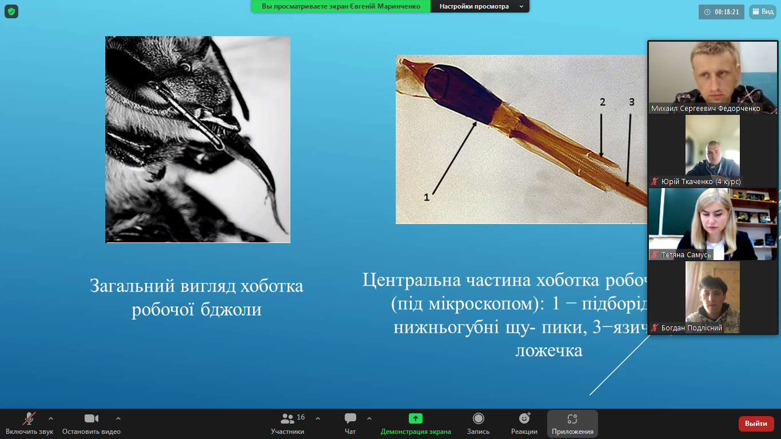
Task: Click the meeting timer 00:18:21
Action: click(722, 11)
